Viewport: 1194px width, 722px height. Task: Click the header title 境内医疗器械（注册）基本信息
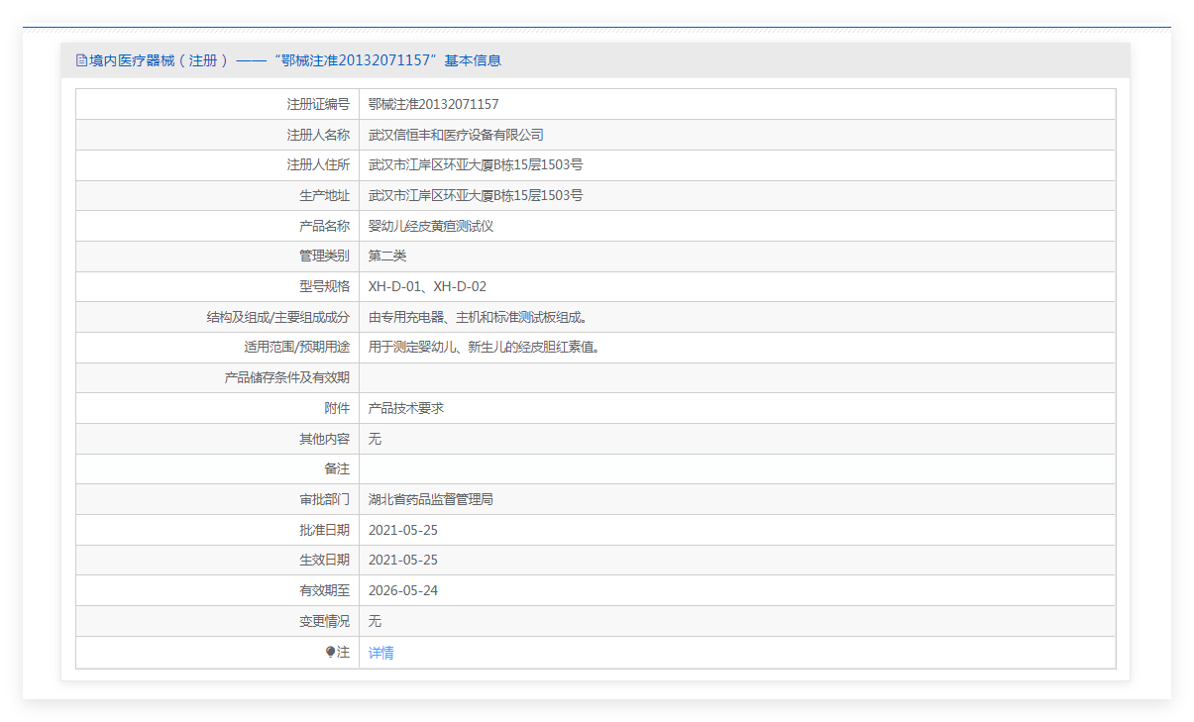click(295, 60)
